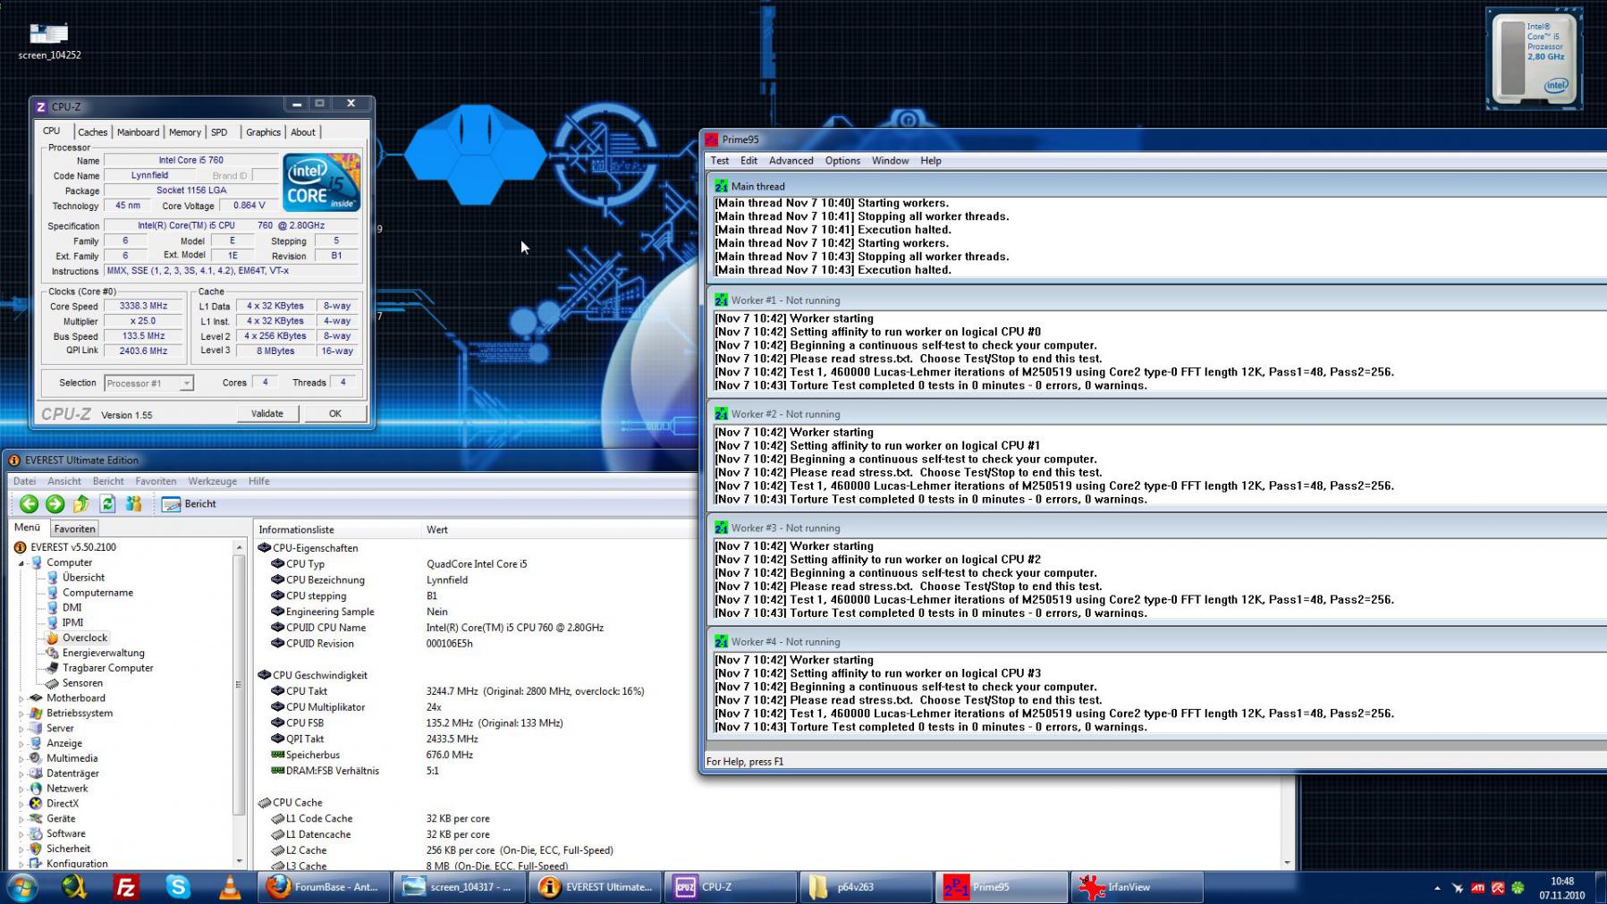Open the Datei menu in EVEREST
Screen dimensions: 1607x904
click(24, 481)
